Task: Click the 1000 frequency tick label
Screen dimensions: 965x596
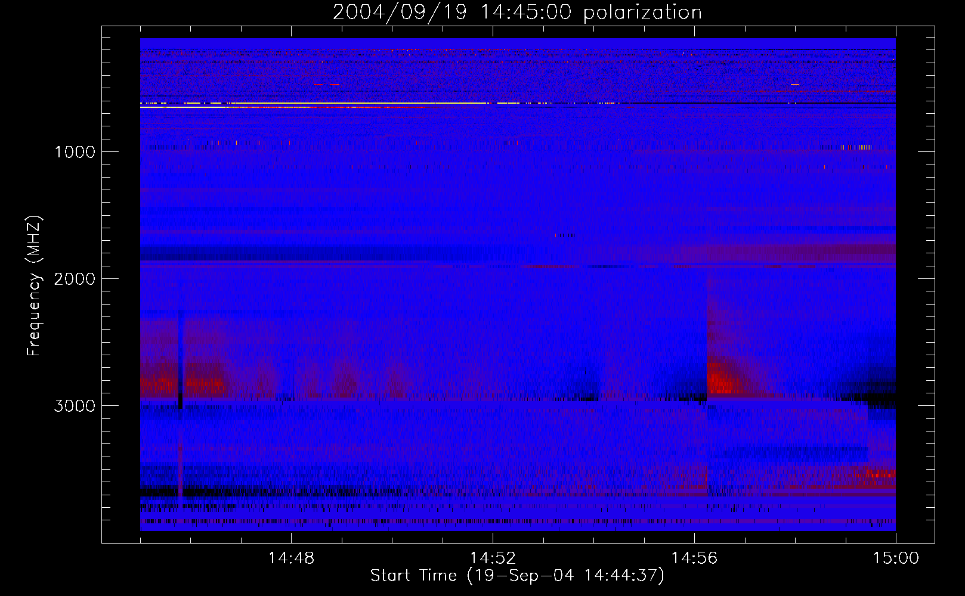Action: (75, 152)
